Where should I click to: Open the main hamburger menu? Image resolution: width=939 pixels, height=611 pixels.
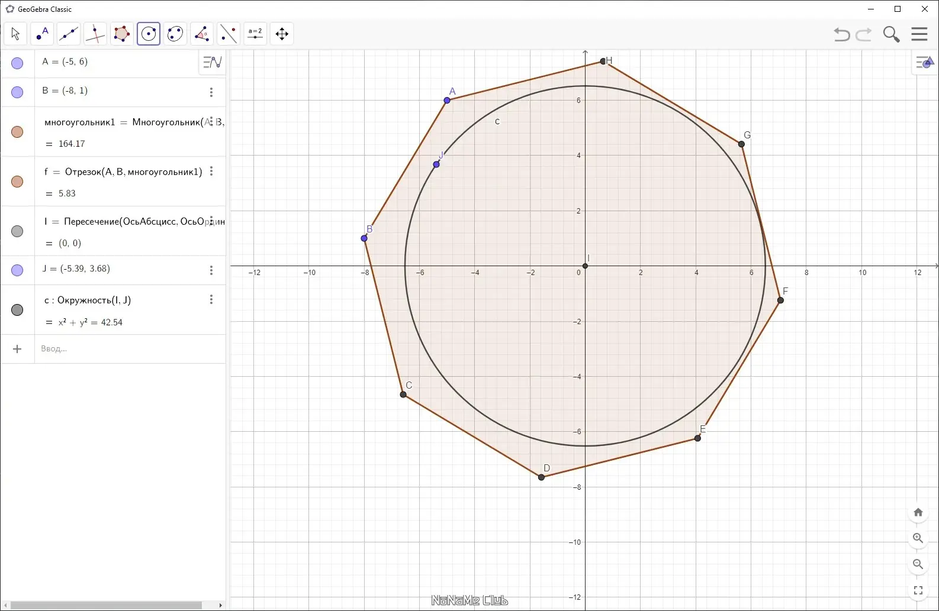pos(919,34)
